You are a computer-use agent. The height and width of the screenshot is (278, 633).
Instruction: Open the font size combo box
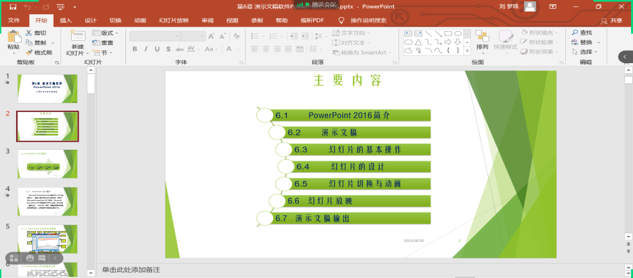click(194, 37)
